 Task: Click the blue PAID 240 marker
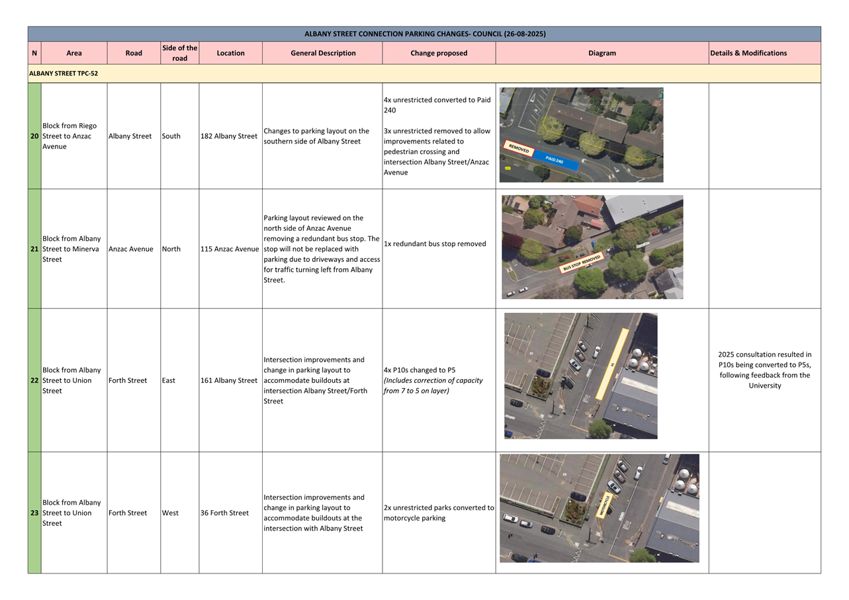[555, 160]
